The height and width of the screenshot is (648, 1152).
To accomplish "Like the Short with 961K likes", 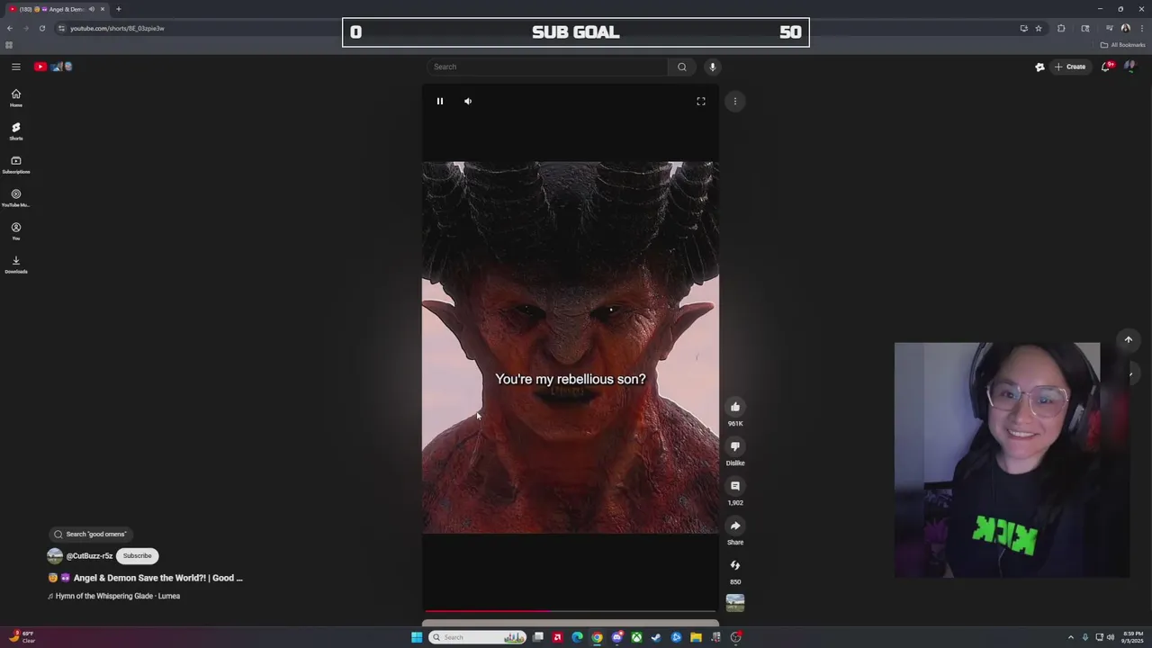I will 735,407.
